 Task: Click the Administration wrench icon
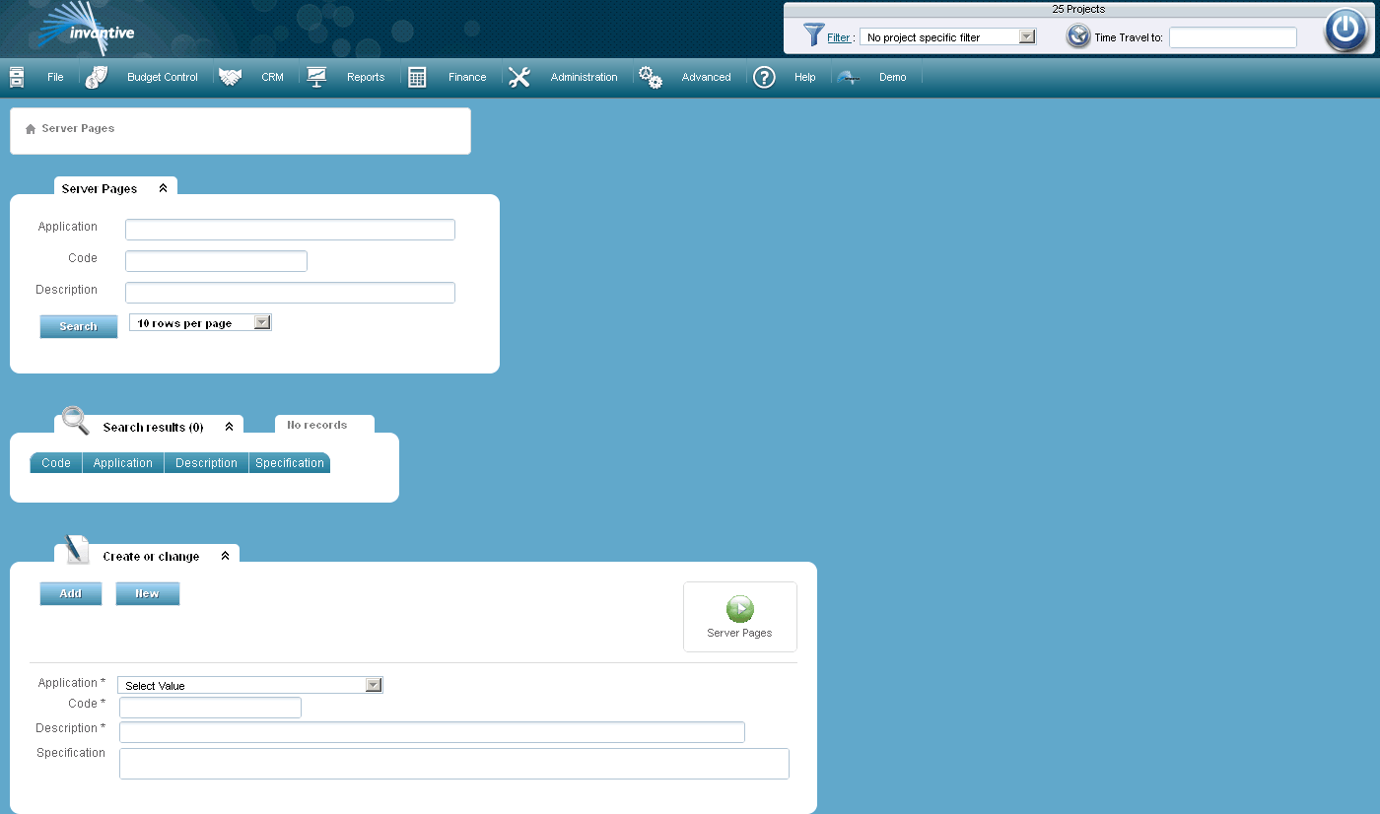point(519,76)
